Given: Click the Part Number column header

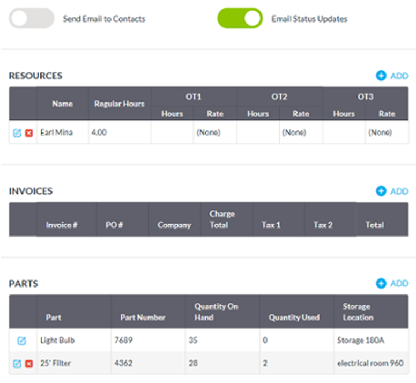Looking at the screenshot, I should (143, 317).
